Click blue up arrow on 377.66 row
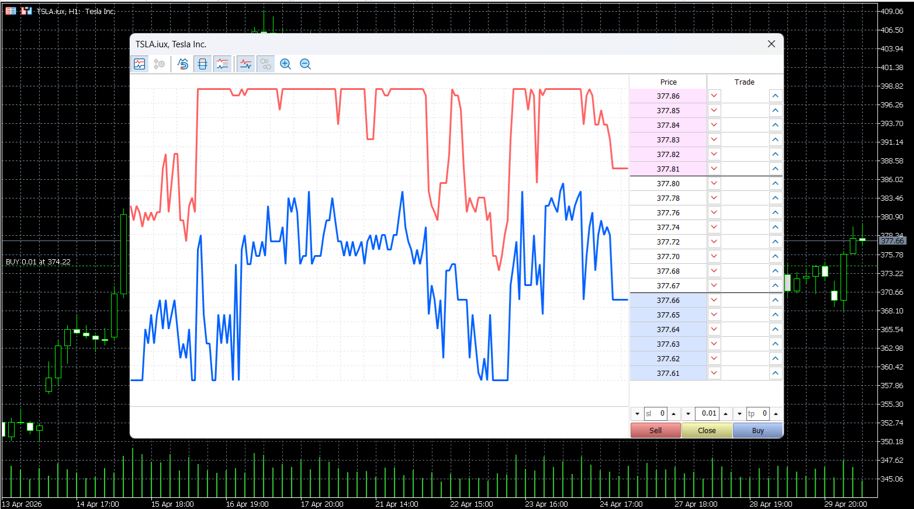 click(775, 300)
